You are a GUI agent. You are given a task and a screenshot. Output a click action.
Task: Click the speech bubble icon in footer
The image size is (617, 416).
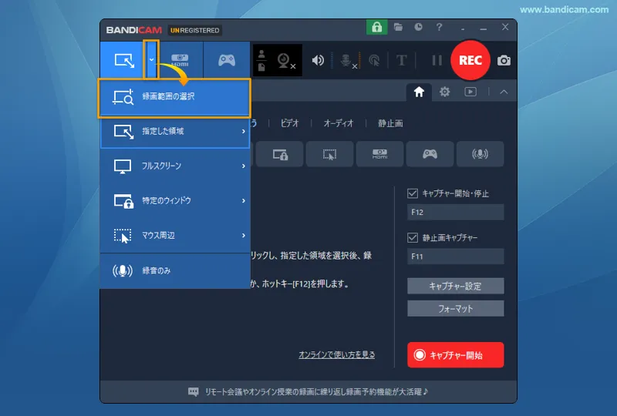pyautogui.click(x=194, y=391)
